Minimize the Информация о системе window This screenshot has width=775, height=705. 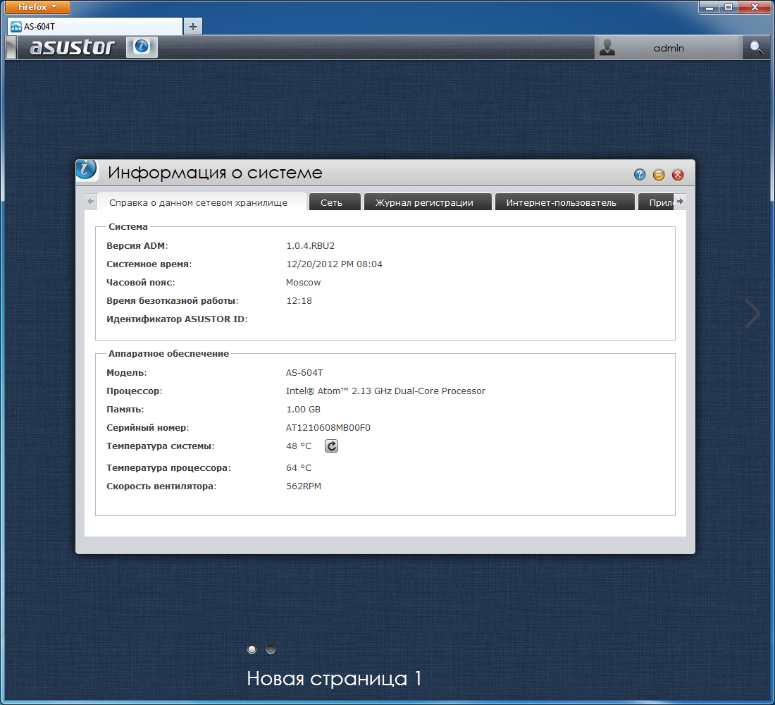pyautogui.click(x=659, y=175)
